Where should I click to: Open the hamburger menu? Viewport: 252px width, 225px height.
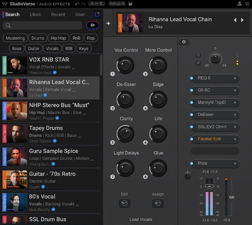pyautogui.click(x=247, y=4)
